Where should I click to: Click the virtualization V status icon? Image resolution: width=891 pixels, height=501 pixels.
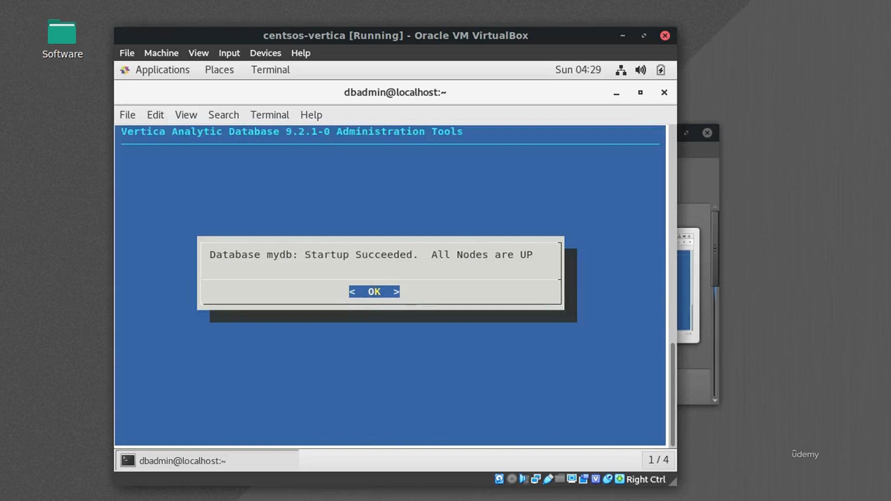(x=595, y=479)
